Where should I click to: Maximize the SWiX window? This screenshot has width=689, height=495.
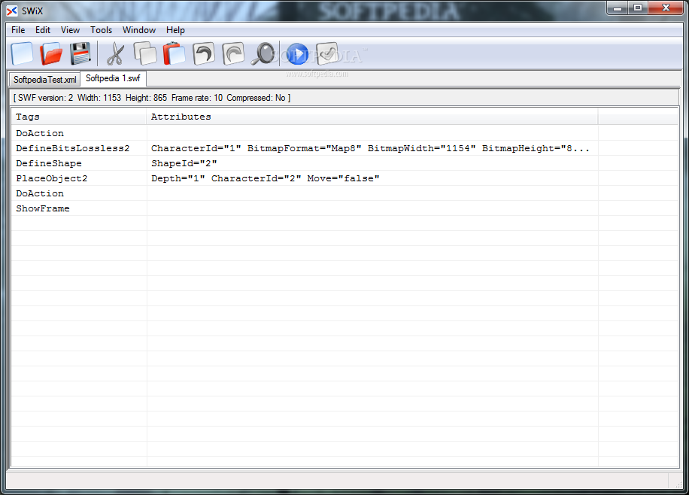(638, 8)
